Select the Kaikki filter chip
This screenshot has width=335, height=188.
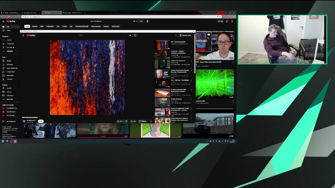tap(27, 26)
